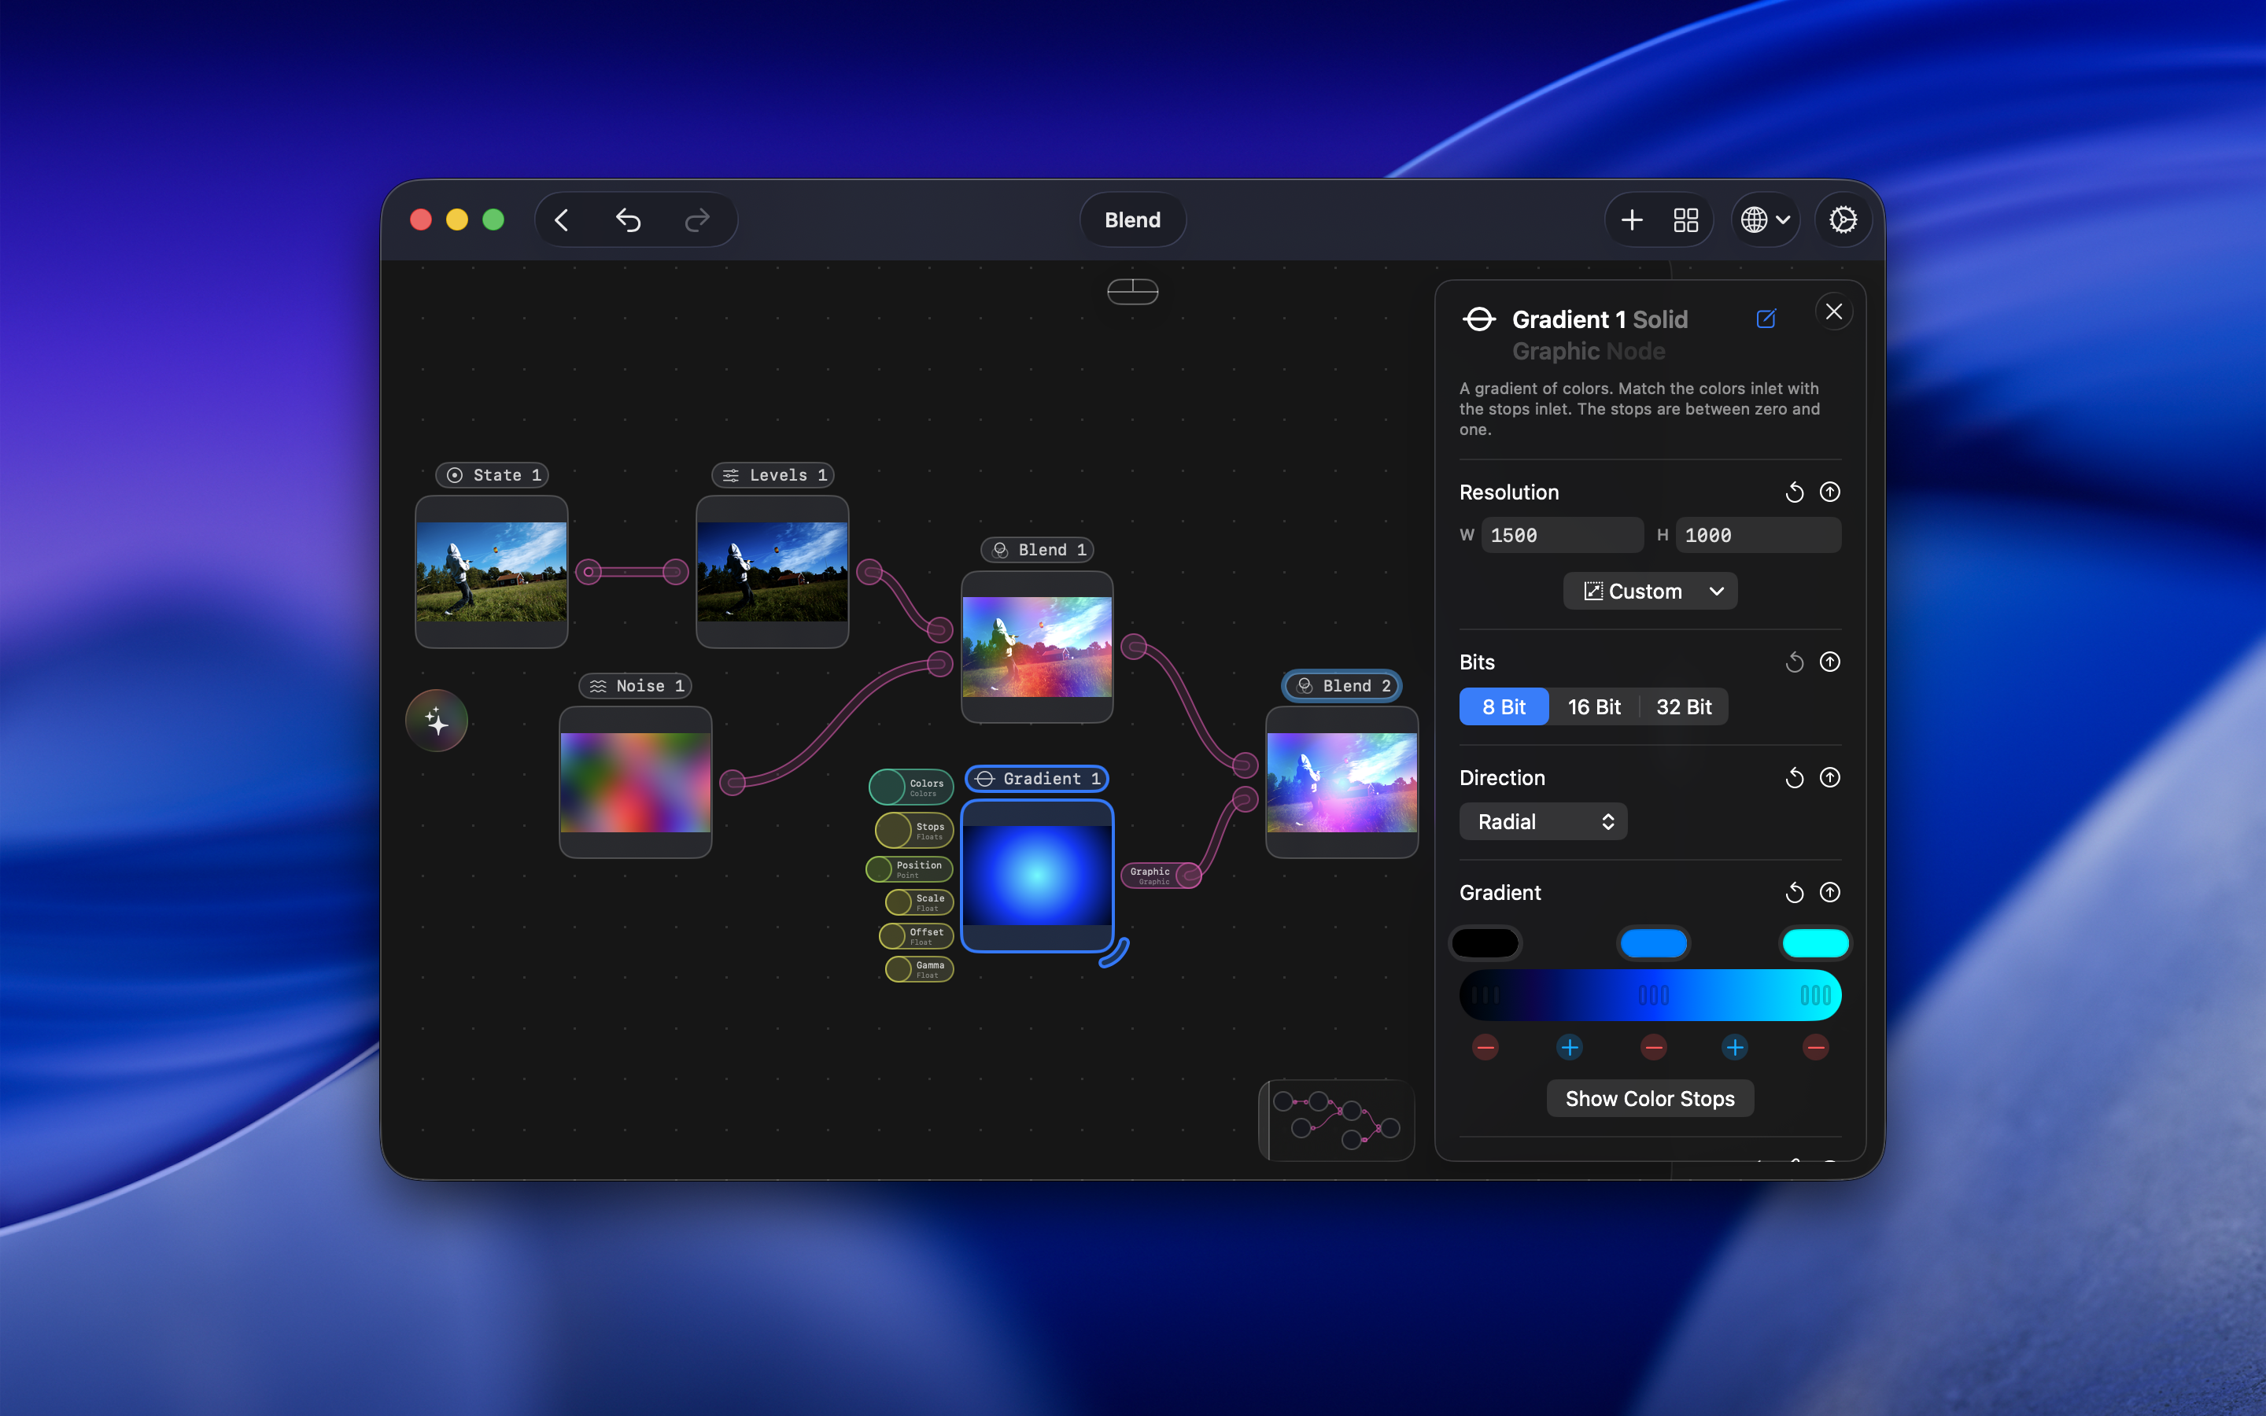Select the 32 Bit option
Screen dimensions: 2266x1416
[x=1684, y=707]
